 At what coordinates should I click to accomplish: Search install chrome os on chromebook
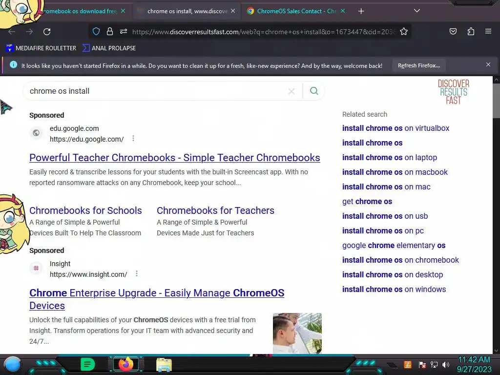400,260
